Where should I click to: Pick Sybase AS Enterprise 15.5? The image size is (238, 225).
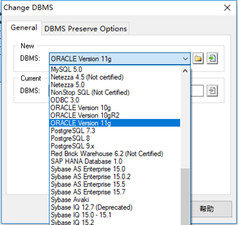[x=115, y=184]
